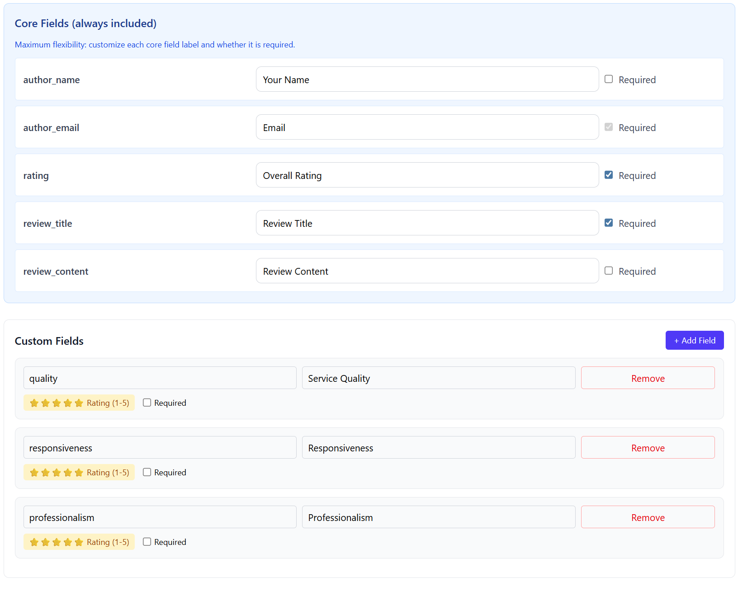Viewport: 738px width, 591px height.
Task: Click the first star in the responsiveness rating badge
Action: click(x=34, y=472)
